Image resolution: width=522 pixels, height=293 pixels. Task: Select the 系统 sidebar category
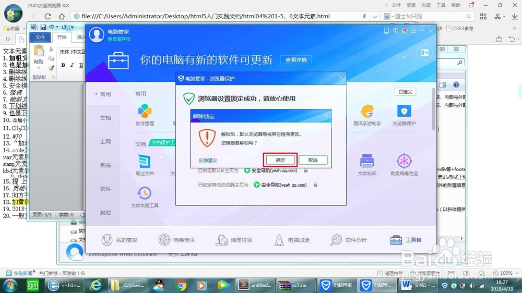coord(105,165)
